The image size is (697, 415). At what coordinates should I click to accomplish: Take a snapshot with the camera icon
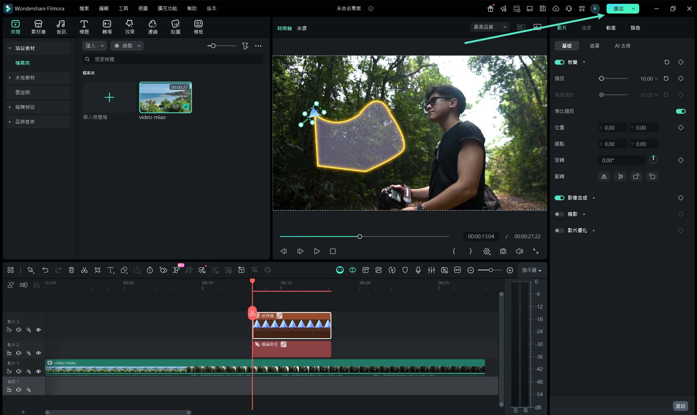click(503, 251)
